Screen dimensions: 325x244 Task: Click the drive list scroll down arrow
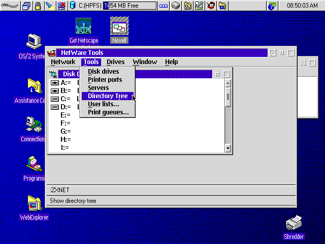[228, 148]
